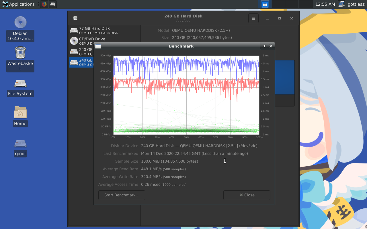Image resolution: width=367 pixels, height=229 pixels.
Task: Select CD/DVD Drive in sidebar
Action: click(x=104, y=41)
